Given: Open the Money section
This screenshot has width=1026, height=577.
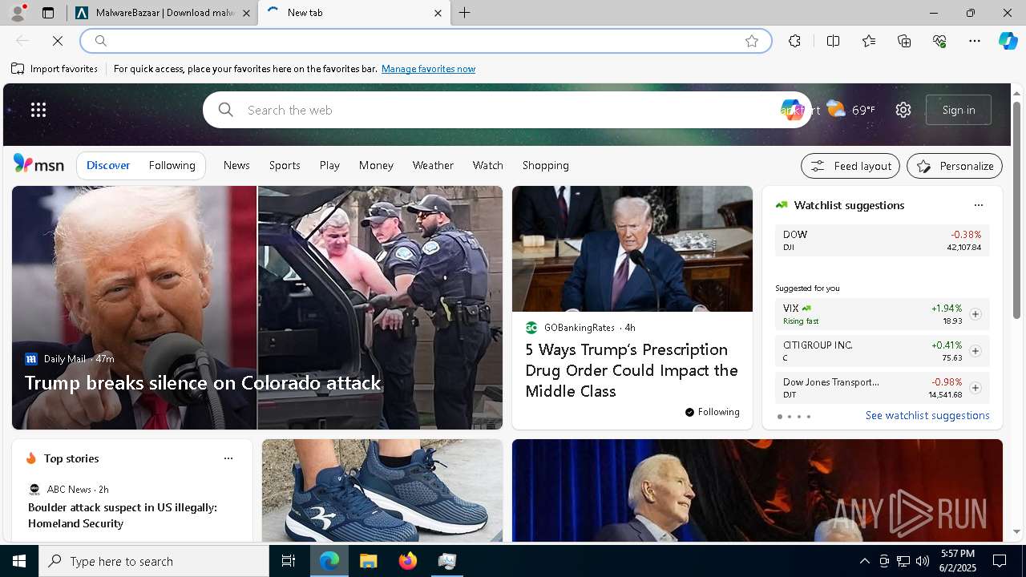Looking at the screenshot, I should coord(376,165).
